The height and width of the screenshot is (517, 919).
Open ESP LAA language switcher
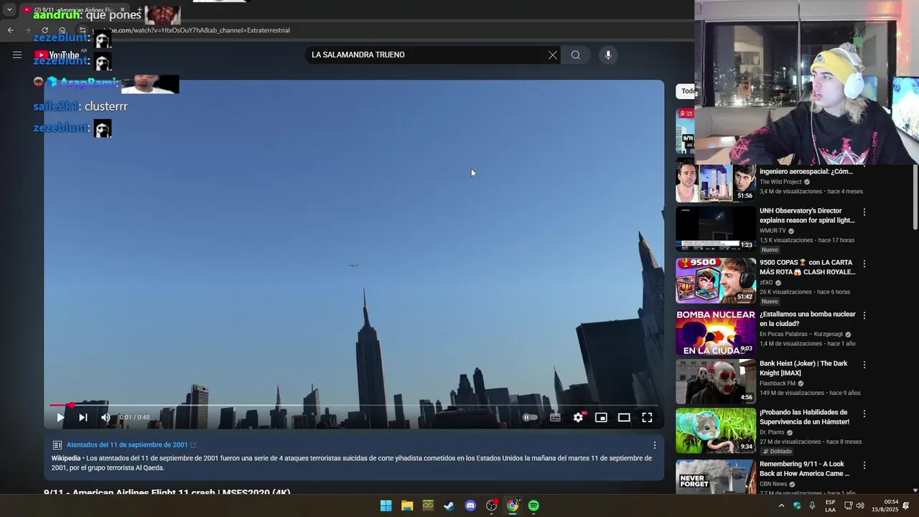pyautogui.click(x=830, y=506)
